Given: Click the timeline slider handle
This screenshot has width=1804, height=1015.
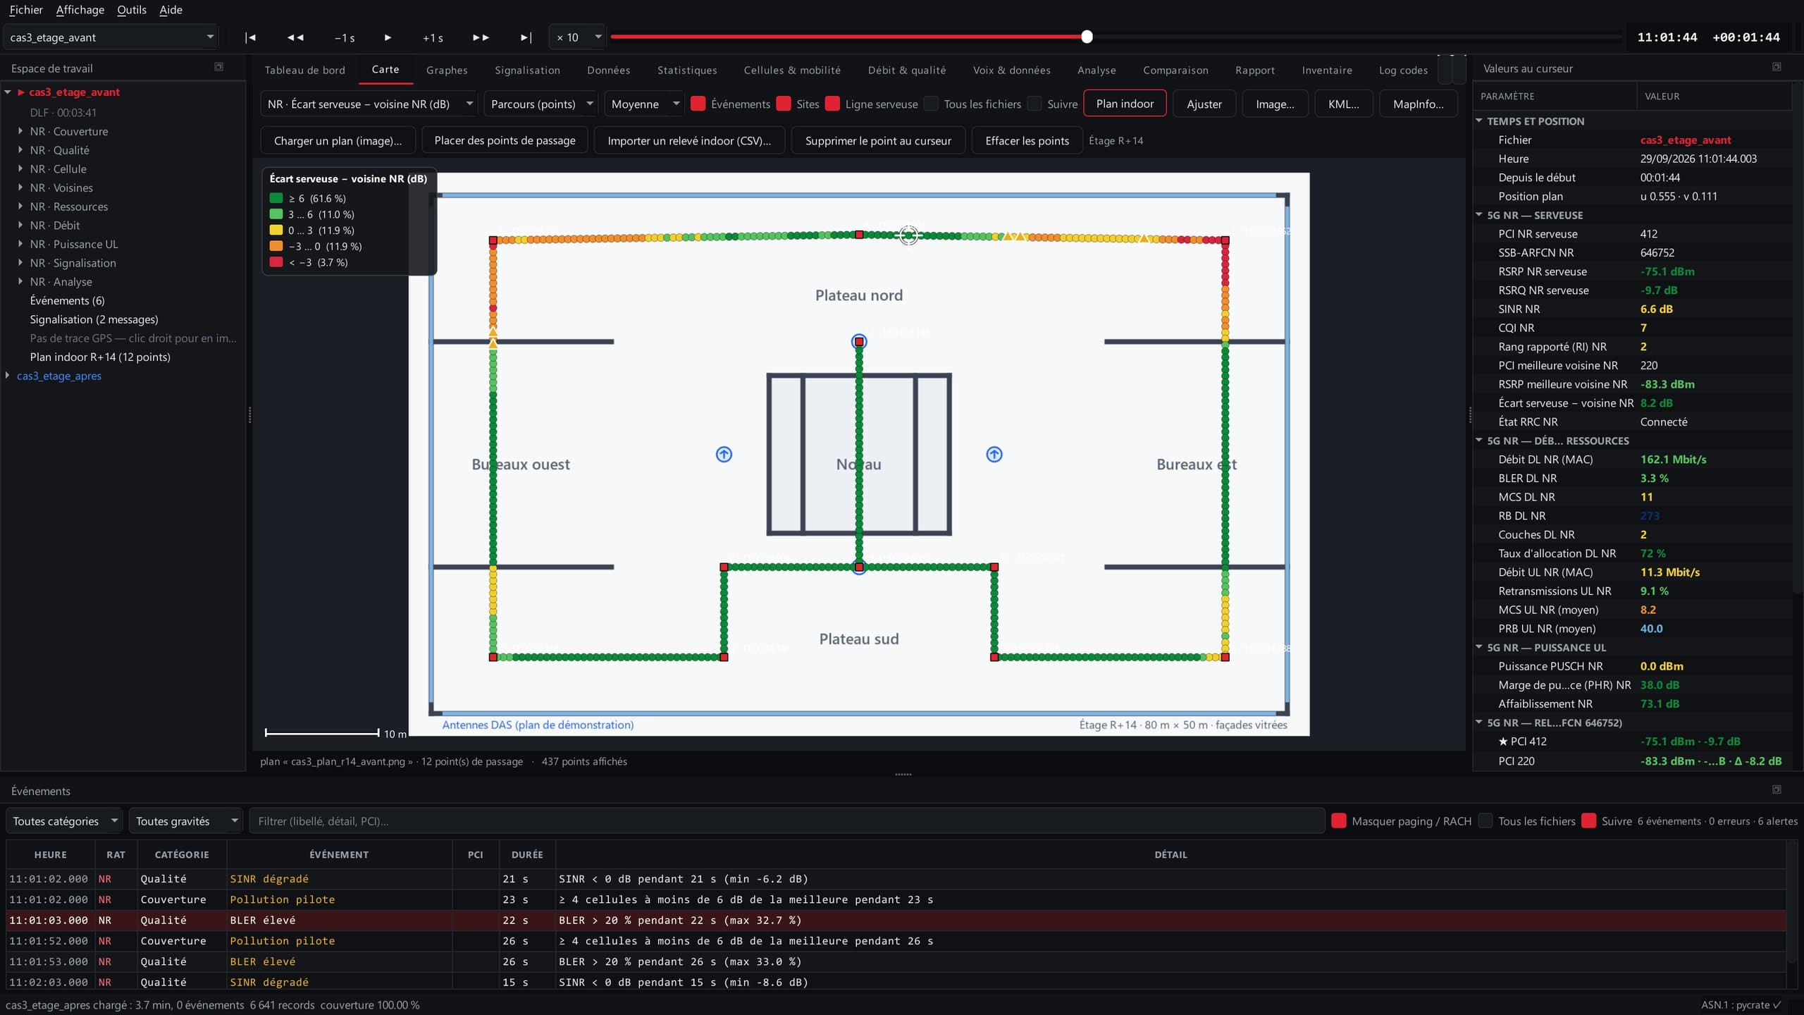Looking at the screenshot, I should click(1087, 37).
